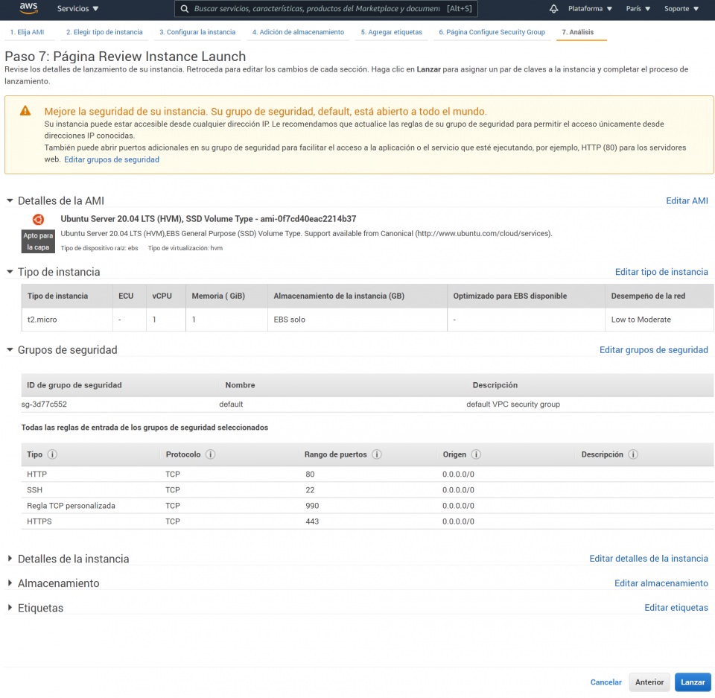Click Editar almacenamiento link
The image size is (715, 698).
661,583
